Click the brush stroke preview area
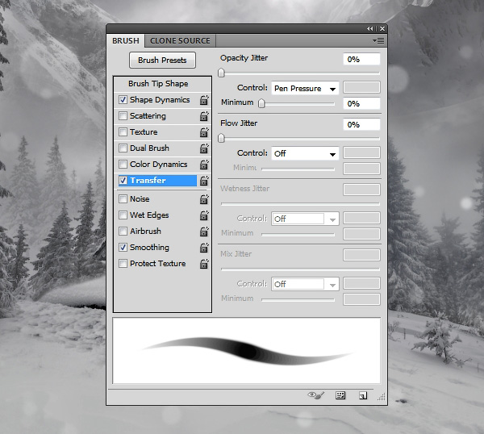 tap(246, 351)
